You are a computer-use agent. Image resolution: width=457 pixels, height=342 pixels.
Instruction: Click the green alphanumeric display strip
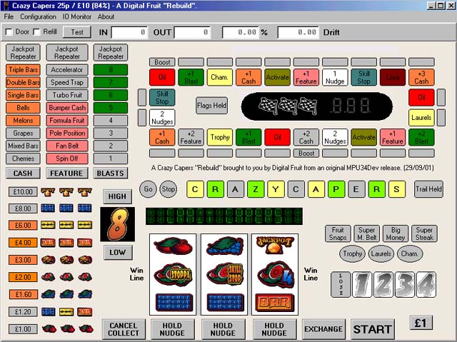pyautogui.click(x=224, y=216)
